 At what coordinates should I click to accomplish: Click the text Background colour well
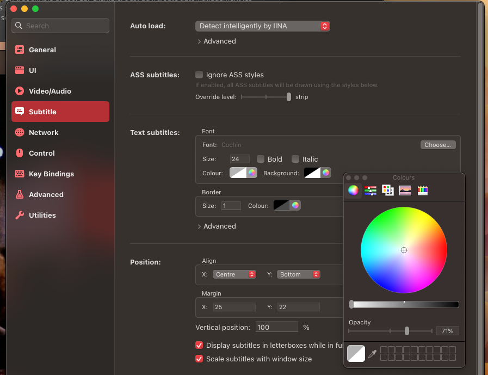312,173
